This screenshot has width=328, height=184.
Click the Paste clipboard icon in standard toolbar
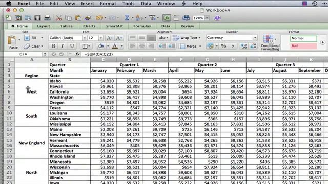pyautogui.click(x=78, y=18)
